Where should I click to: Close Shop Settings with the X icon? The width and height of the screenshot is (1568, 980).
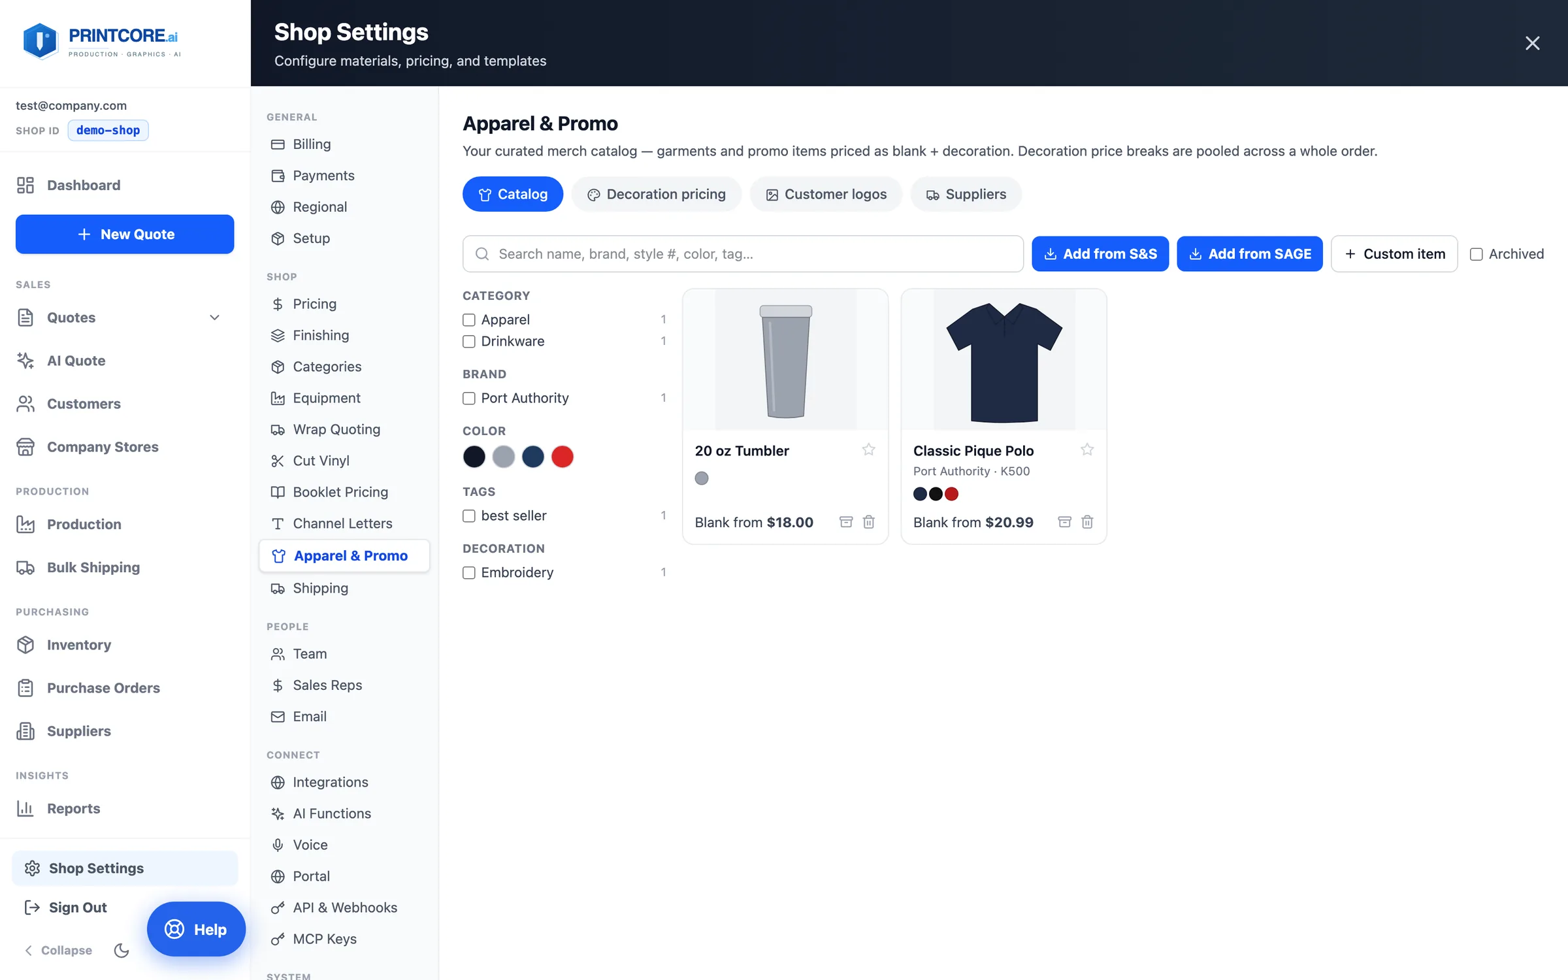[1532, 43]
